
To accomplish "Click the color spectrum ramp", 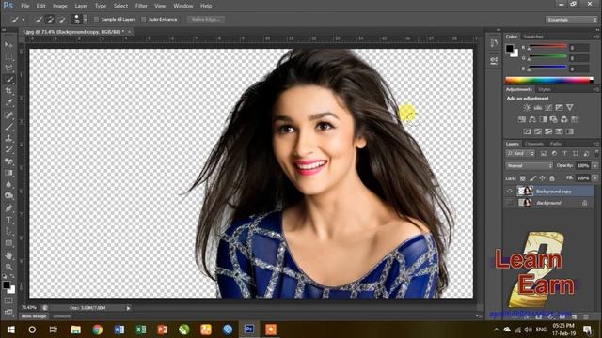I will 549,80.
